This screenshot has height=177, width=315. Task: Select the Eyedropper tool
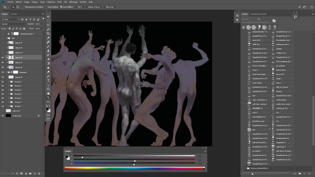pyautogui.click(x=48, y=38)
